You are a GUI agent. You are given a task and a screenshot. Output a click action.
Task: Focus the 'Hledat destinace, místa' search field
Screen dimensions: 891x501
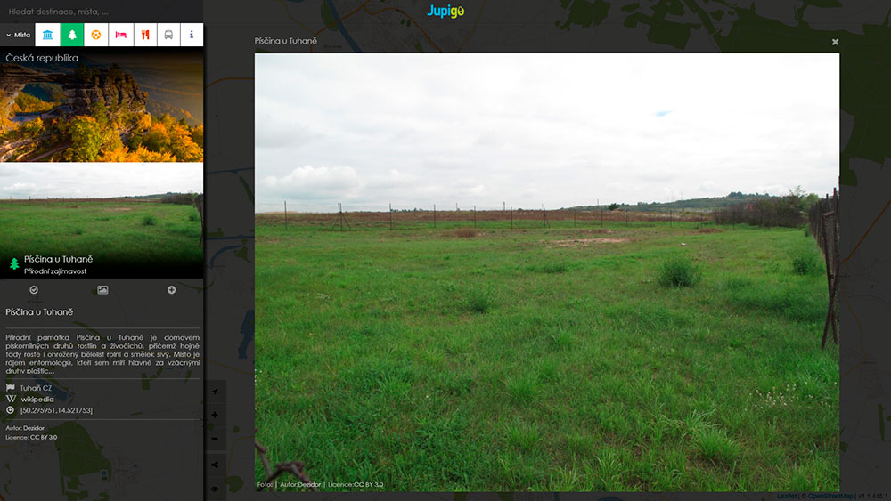102,12
